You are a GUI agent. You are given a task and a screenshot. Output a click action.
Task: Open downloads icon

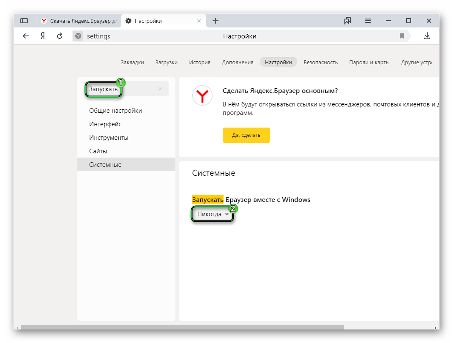[427, 36]
